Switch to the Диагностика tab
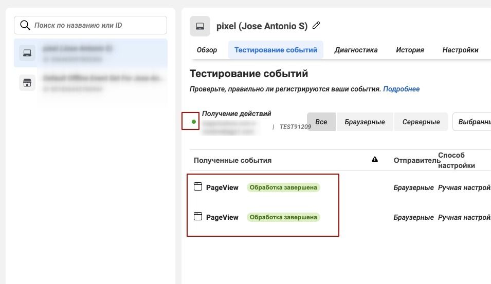Screen dimensions: 491x284 (356, 50)
